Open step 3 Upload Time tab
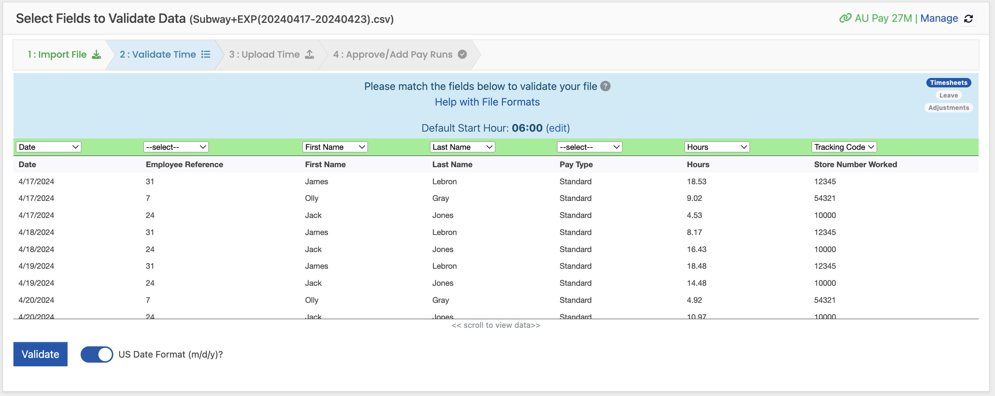This screenshot has width=995, height=396. click(x=264, y=55)
